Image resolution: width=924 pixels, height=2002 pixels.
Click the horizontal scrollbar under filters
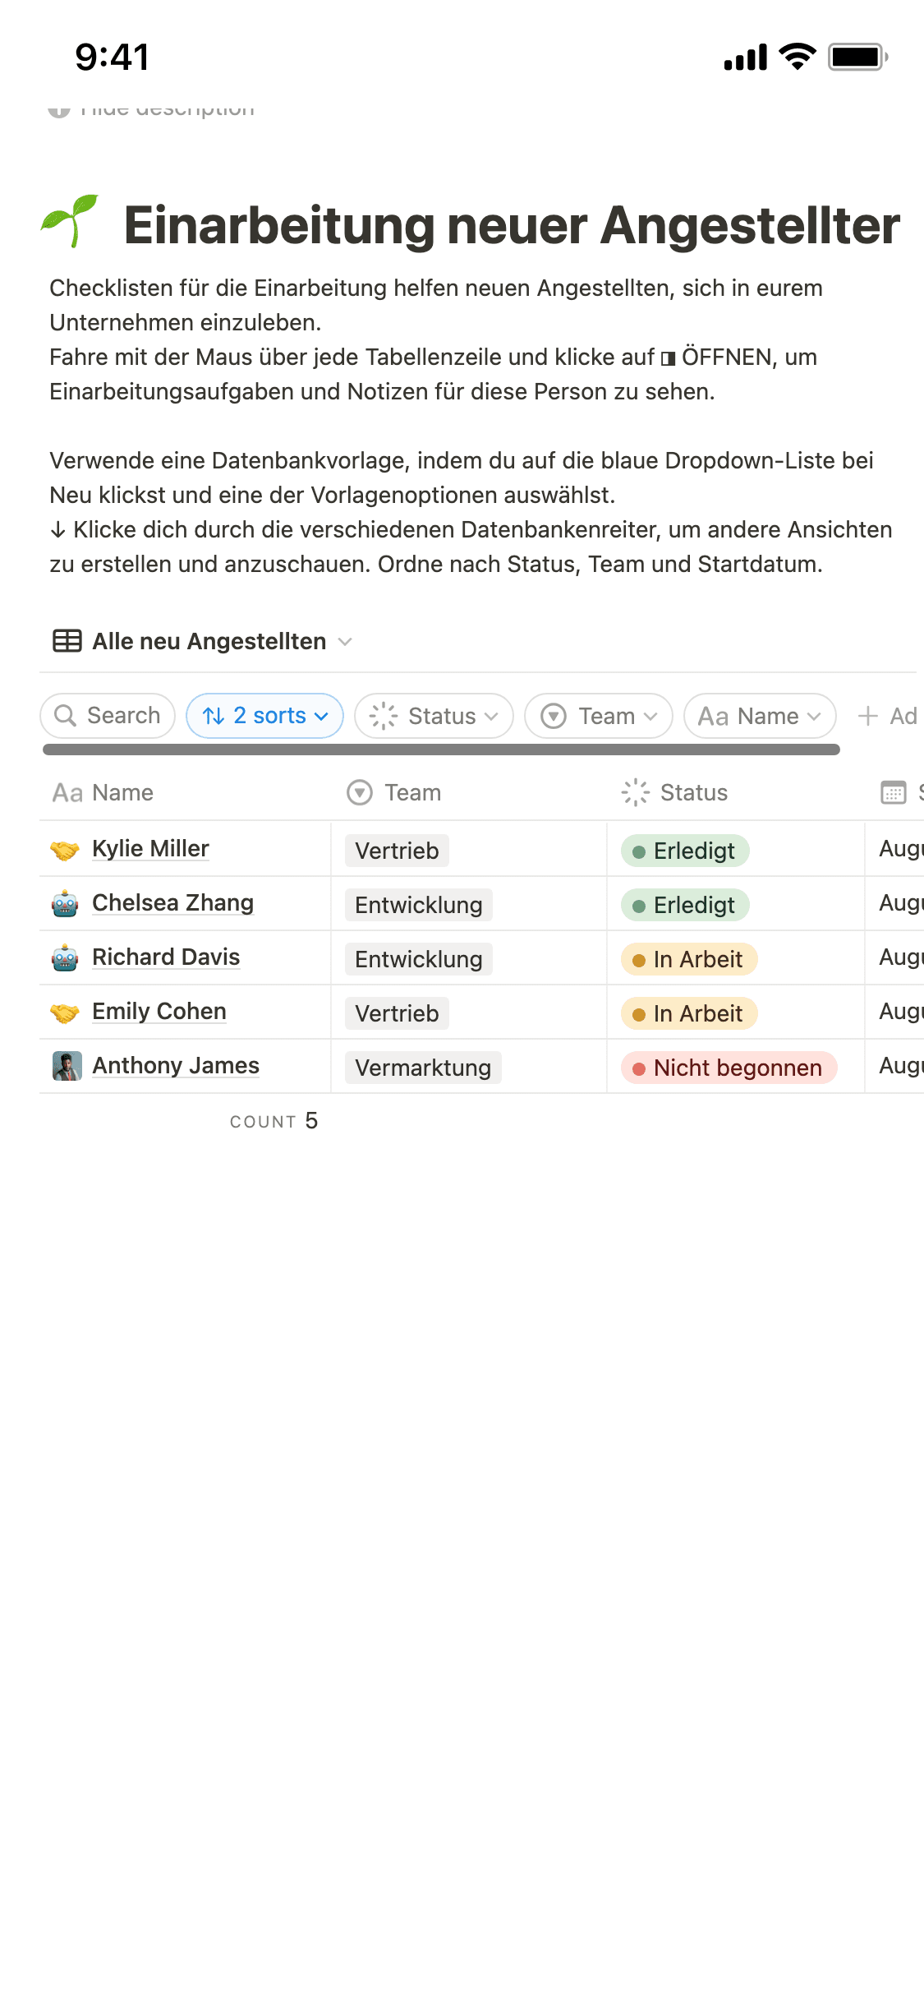(x=441, y=750)
